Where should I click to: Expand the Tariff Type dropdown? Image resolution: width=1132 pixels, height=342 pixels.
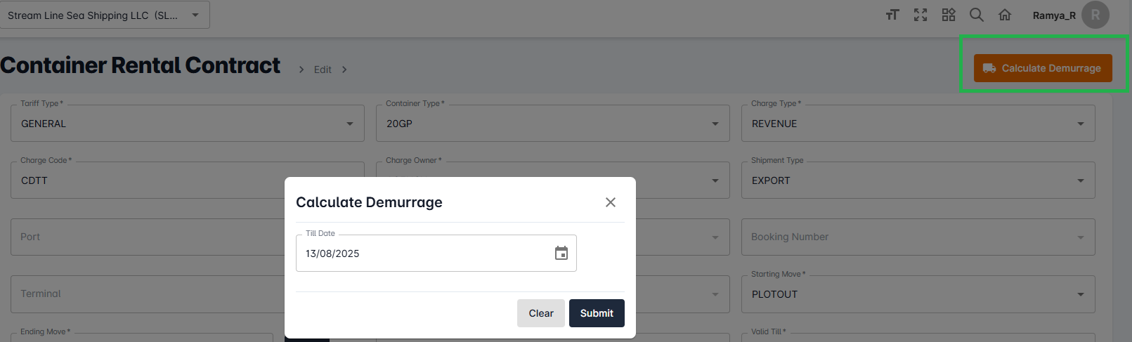coord(350,124)
